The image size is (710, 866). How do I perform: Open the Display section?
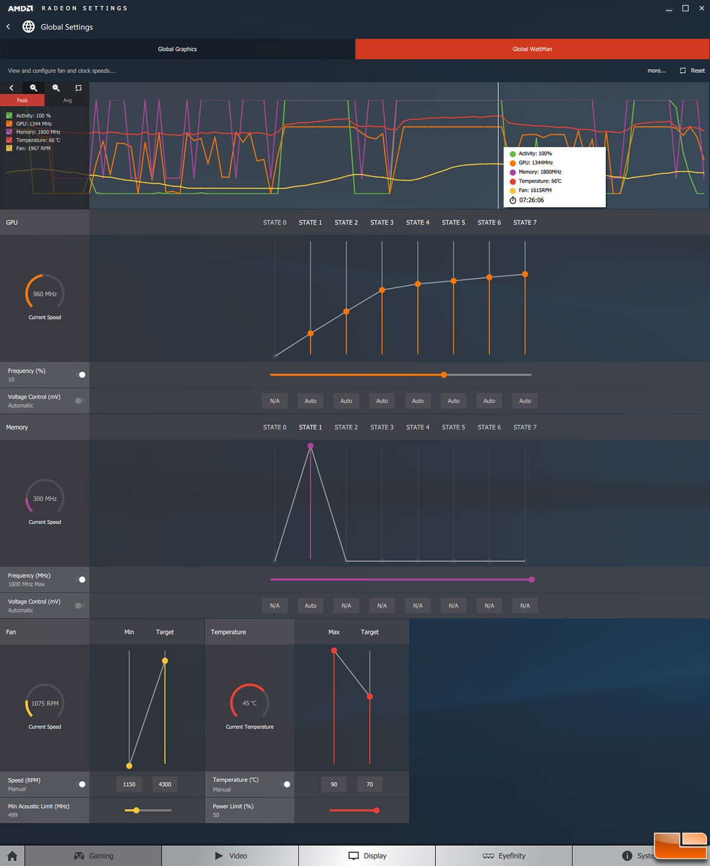click(367, 856)
